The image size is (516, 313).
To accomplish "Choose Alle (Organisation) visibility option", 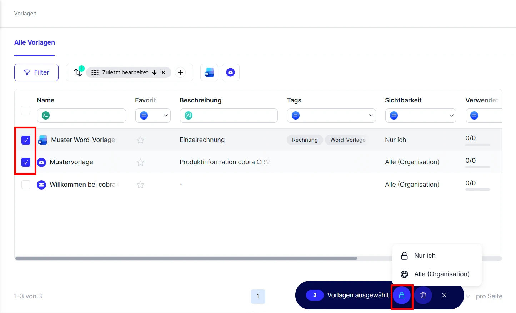I will pos(437,274).
